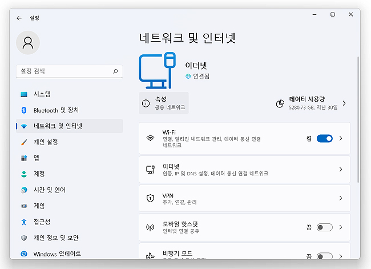Click the 이더넷 row monitor icon
This screenshot has height=269, width=371.
click(150, 170)
